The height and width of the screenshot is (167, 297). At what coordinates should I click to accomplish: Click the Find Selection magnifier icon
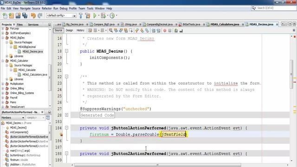pos(111,31)
